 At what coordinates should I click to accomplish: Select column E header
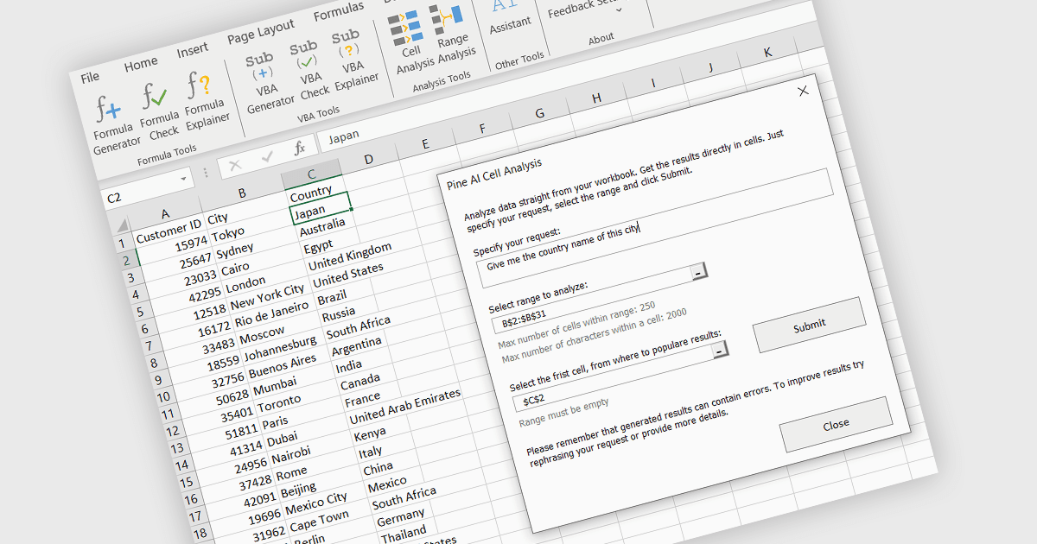point(425,145)
